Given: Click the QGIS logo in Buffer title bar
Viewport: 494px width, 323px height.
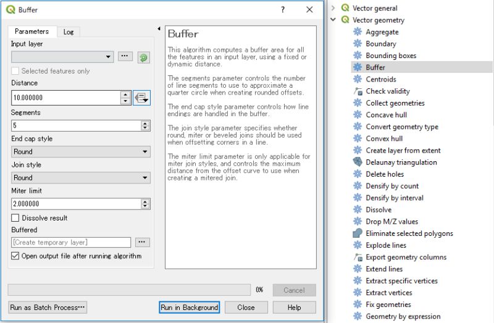Looking at the screenshot, I should 10,10.
